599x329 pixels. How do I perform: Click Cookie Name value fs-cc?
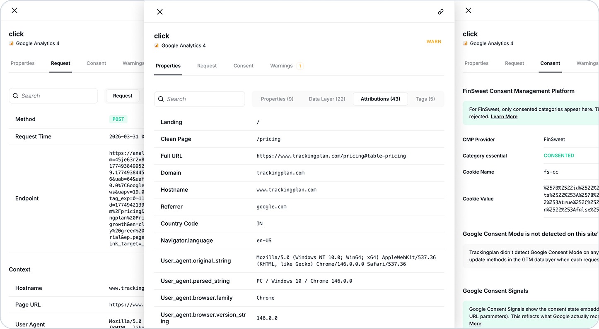(x=551, y=172)
